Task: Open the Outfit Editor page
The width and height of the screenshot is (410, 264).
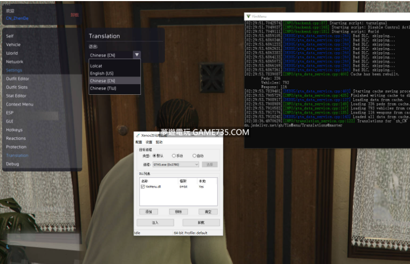Action: [x=17, y=79]
